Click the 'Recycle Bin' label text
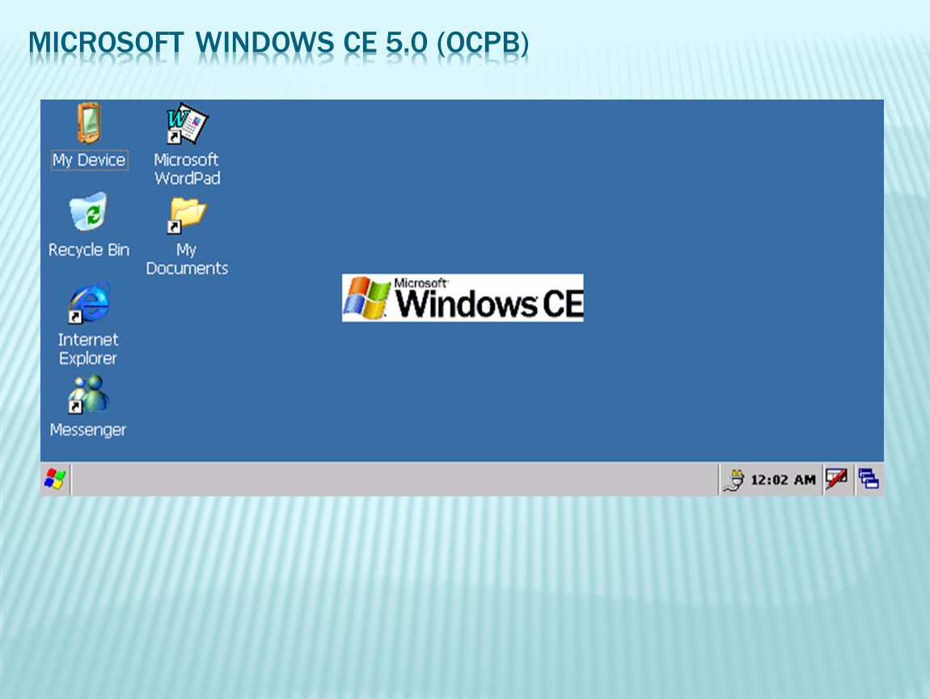This screenshot has height=699, width=930. coord(88,250)
